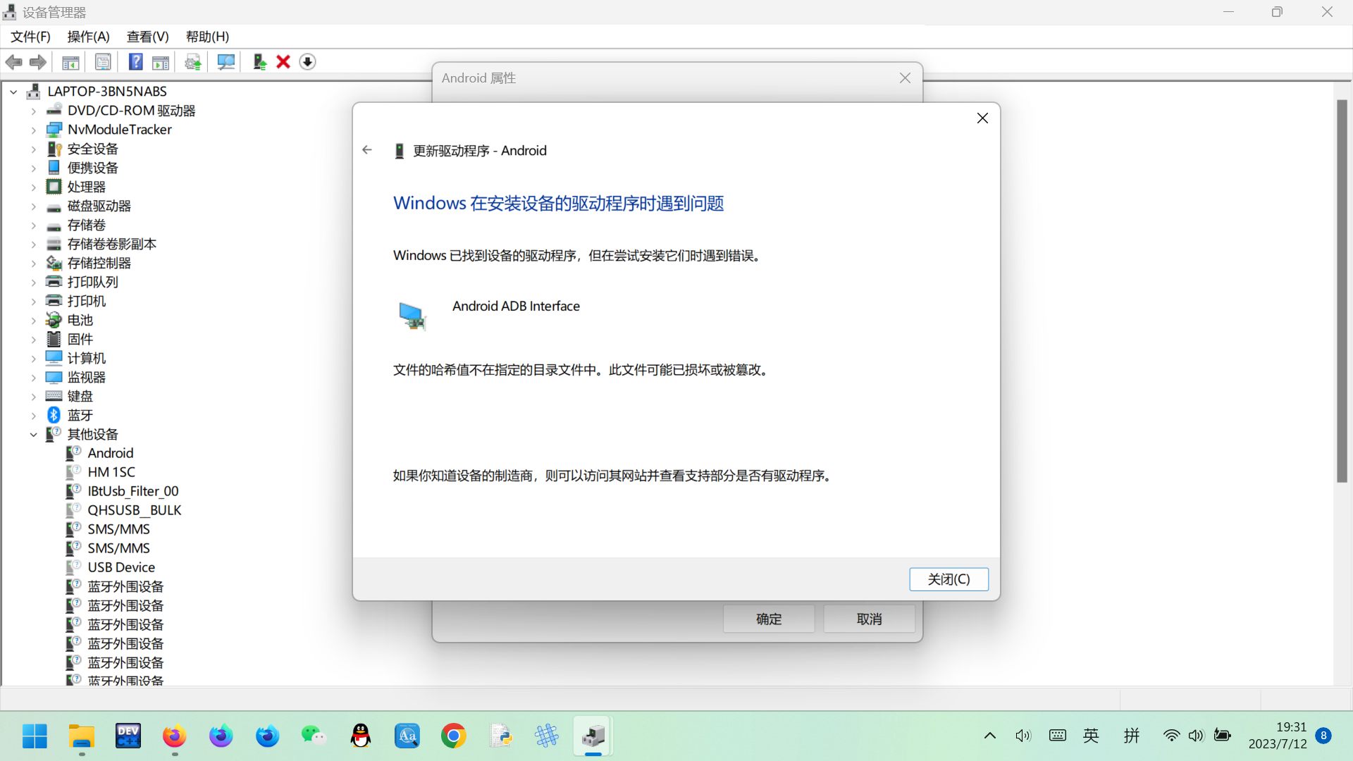Viewport: 1353px width, 761px height.
Task: Close the update driver wizard with X
Action: 982,118
